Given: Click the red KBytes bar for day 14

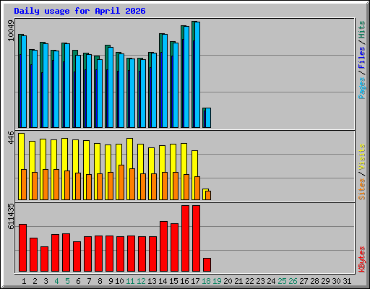Looking at the screenshot, I should pos(163,246).
